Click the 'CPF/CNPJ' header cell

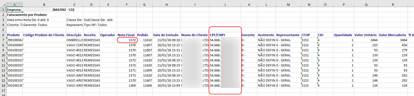click(x=225, y=35)
